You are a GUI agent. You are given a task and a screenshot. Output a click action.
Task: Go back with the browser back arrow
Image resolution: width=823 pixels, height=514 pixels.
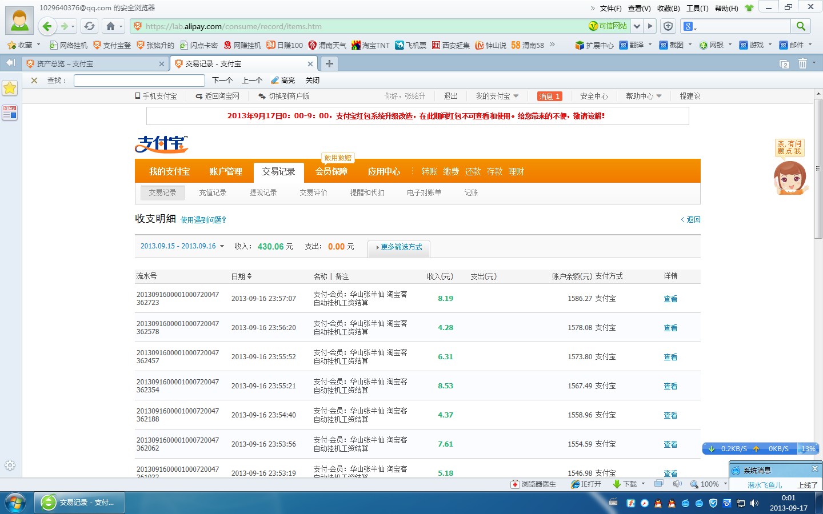click(x=47, y=26)
